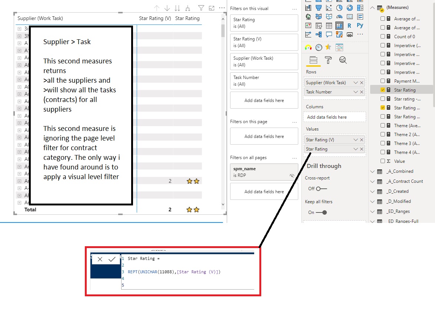Tick the Count of 0 measure checkbox

[x=383, y=36]
